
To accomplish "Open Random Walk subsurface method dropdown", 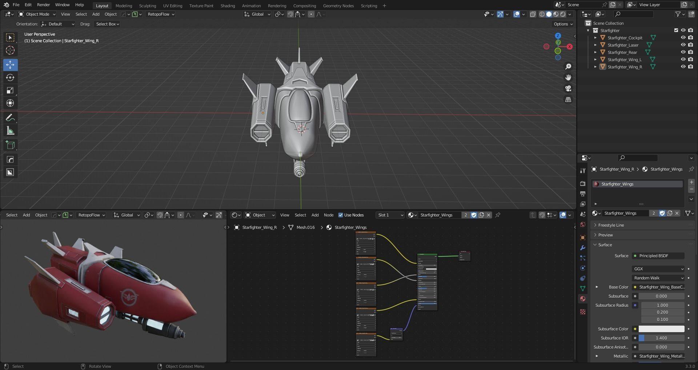I will click(658, 278).
